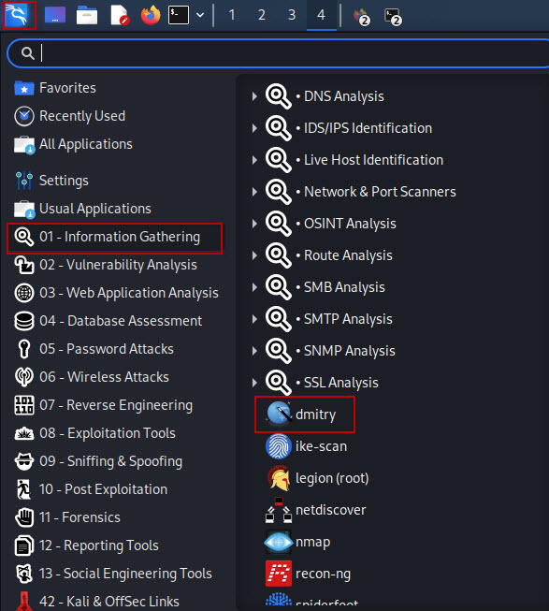Select 07 - Reverse Engineering category
The height and width of the screenshot is (611, 549).
pyautogui.click(x=103, y=406)
